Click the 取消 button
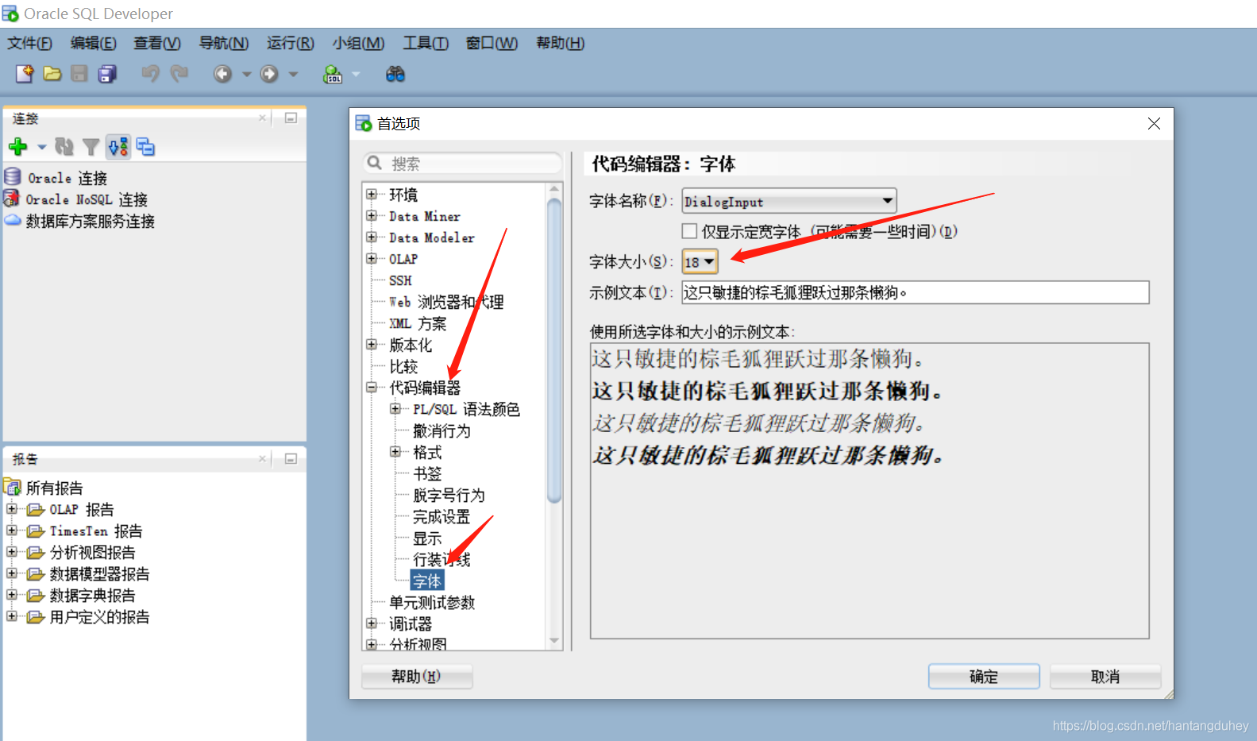Viewport: 1257px width, 741px height. coord(1105,677)
